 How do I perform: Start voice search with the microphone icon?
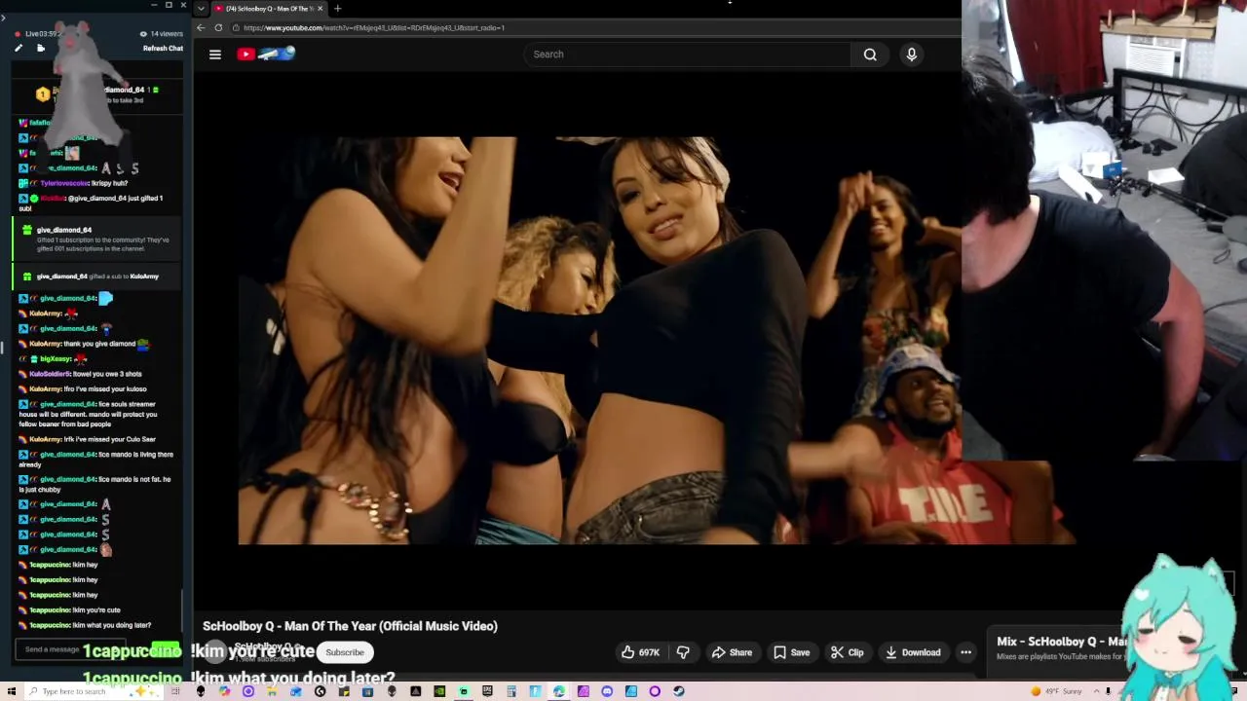tap(912, 55)
